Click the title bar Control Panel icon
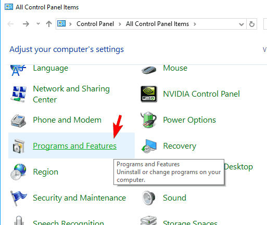This screenshot has width=267, height=225. click(x=9, y=7)
